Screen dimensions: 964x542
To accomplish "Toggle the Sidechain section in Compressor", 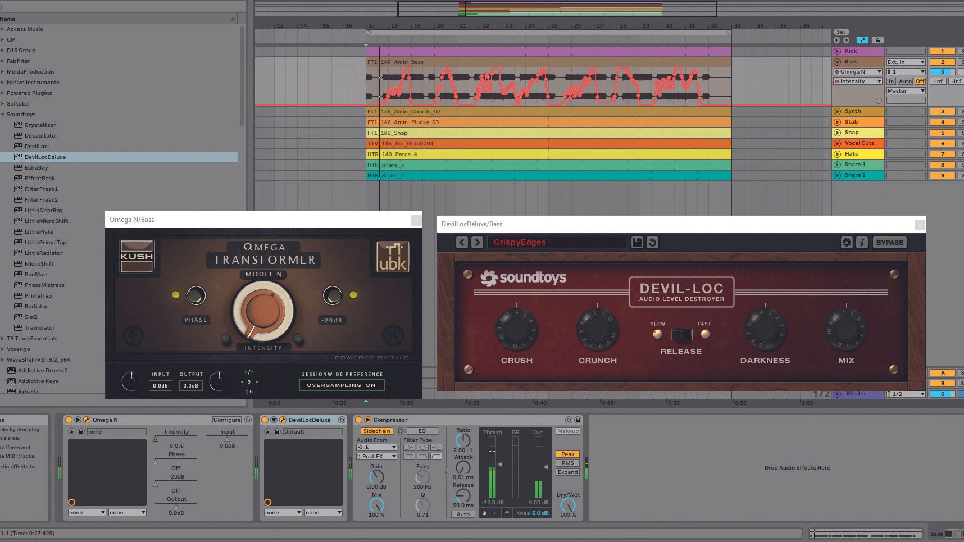I will pos(376,431).
